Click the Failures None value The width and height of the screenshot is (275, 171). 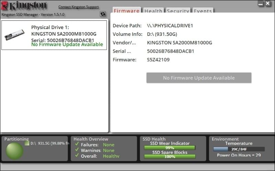coord(109,145)
